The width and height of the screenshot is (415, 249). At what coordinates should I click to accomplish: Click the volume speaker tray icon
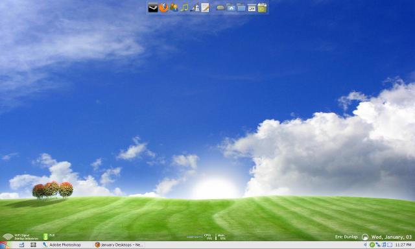coord(366,245)
